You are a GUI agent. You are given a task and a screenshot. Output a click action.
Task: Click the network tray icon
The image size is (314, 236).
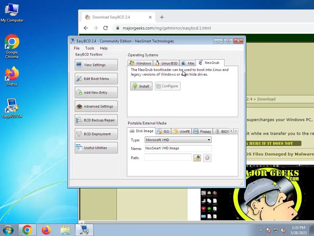[276, 230]
